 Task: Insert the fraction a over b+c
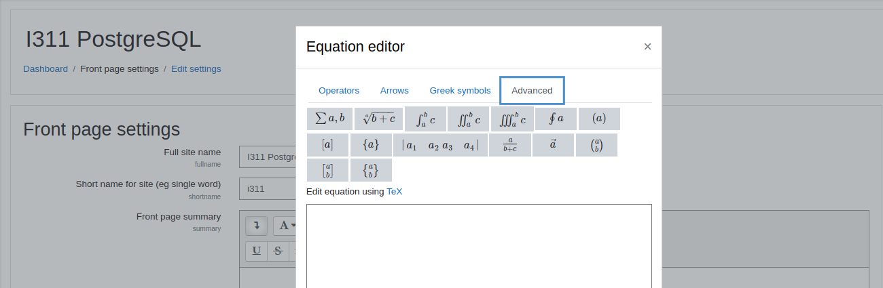pyautogui.click(x=510, y=145)
